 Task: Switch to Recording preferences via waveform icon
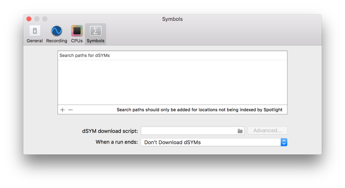[57, 31]
